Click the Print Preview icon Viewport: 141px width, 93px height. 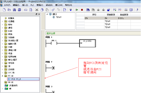31,10
